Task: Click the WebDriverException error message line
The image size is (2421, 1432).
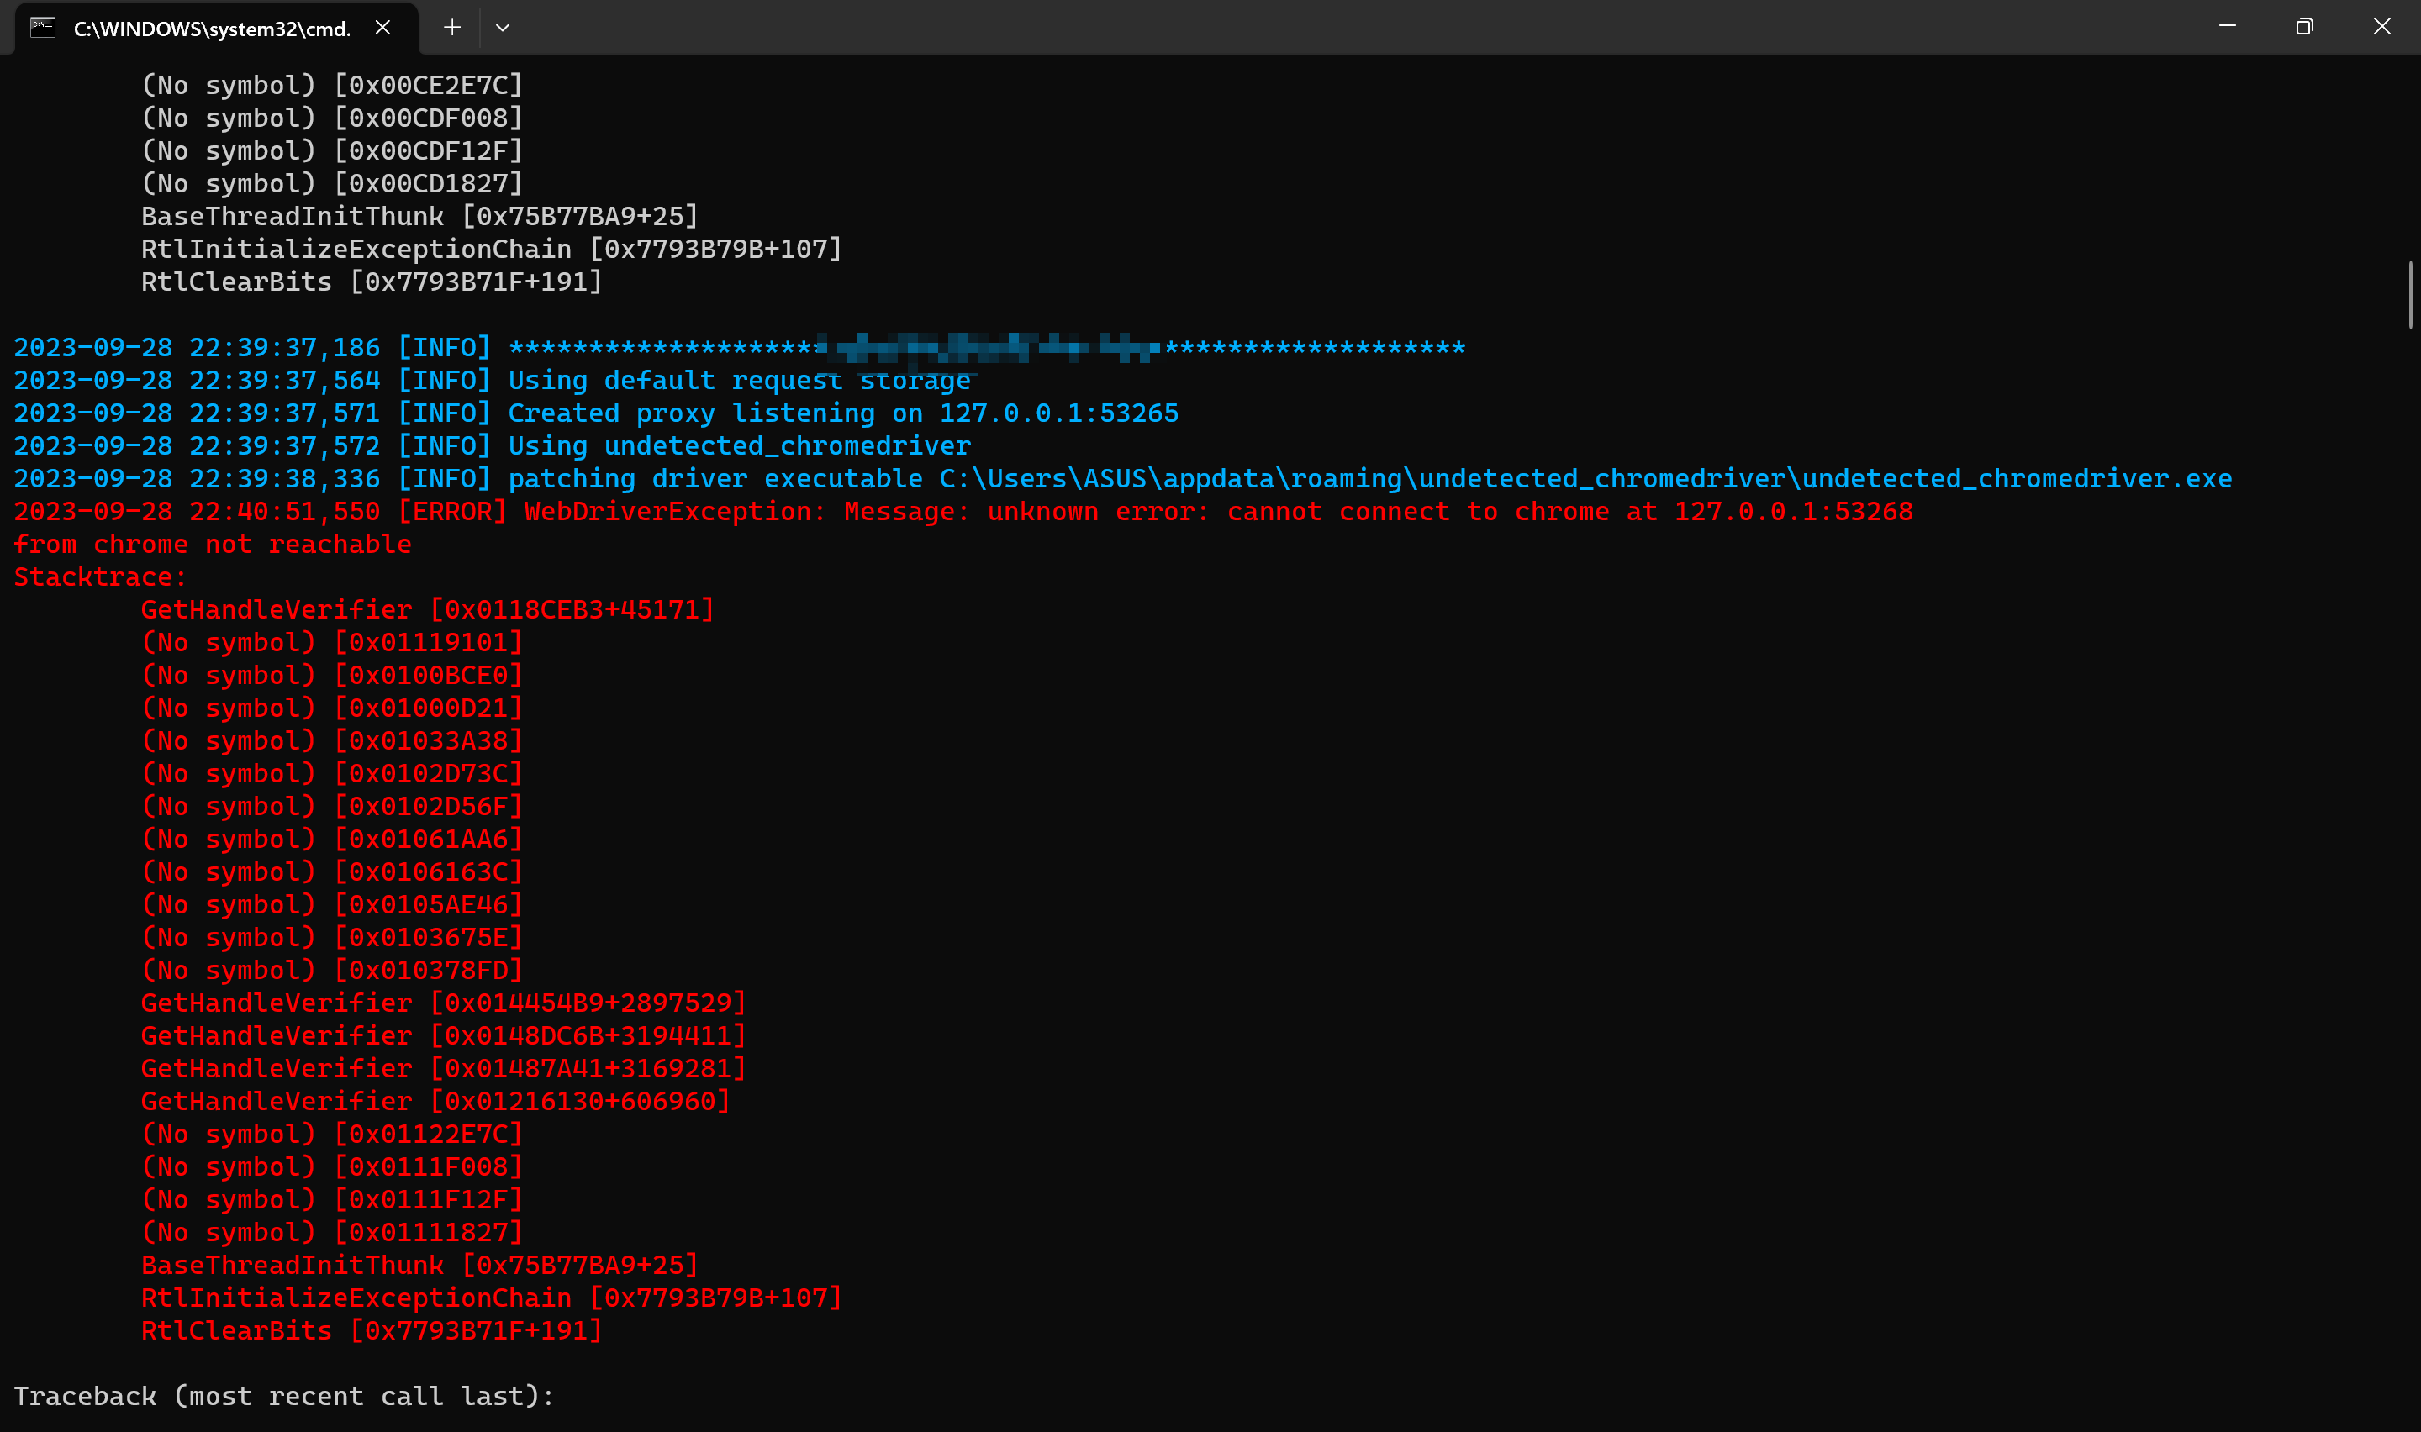Action: (x=965, y=510)
